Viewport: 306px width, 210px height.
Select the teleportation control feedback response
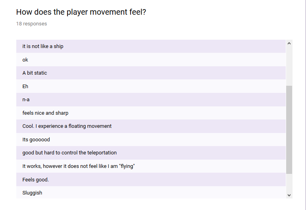(151, 153)
